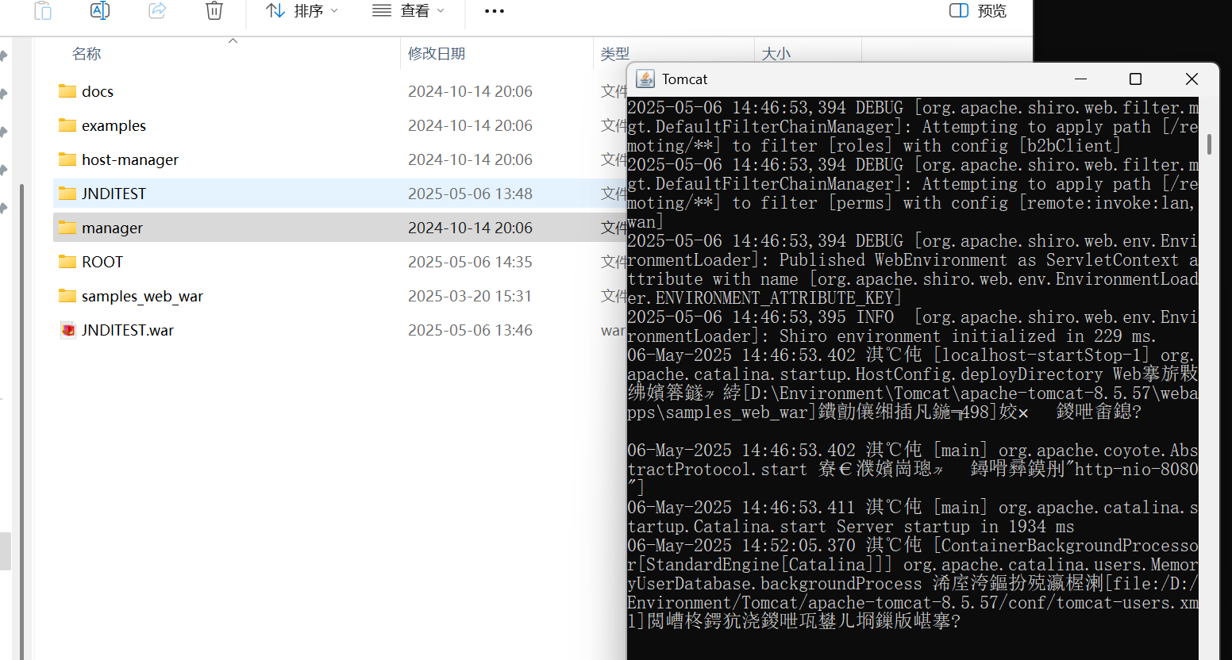The width and height of the screenshot is (1232, 660).
Task: Click the file name "samples_web_war"
Action: [x=142, y=296]
